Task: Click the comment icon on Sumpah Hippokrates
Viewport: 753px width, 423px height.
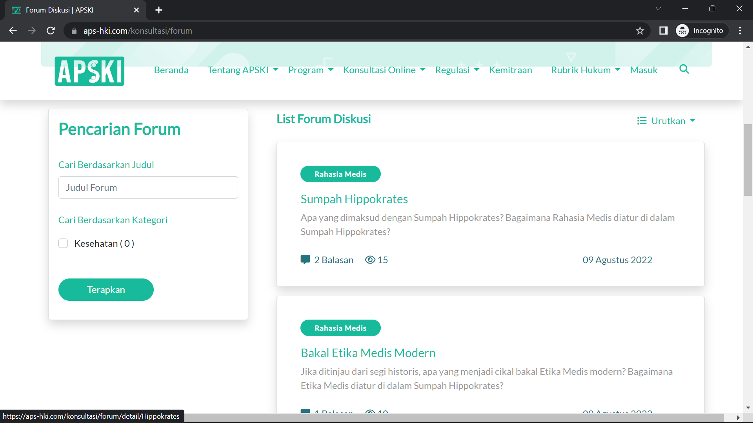Action: (x=305, y=260)
